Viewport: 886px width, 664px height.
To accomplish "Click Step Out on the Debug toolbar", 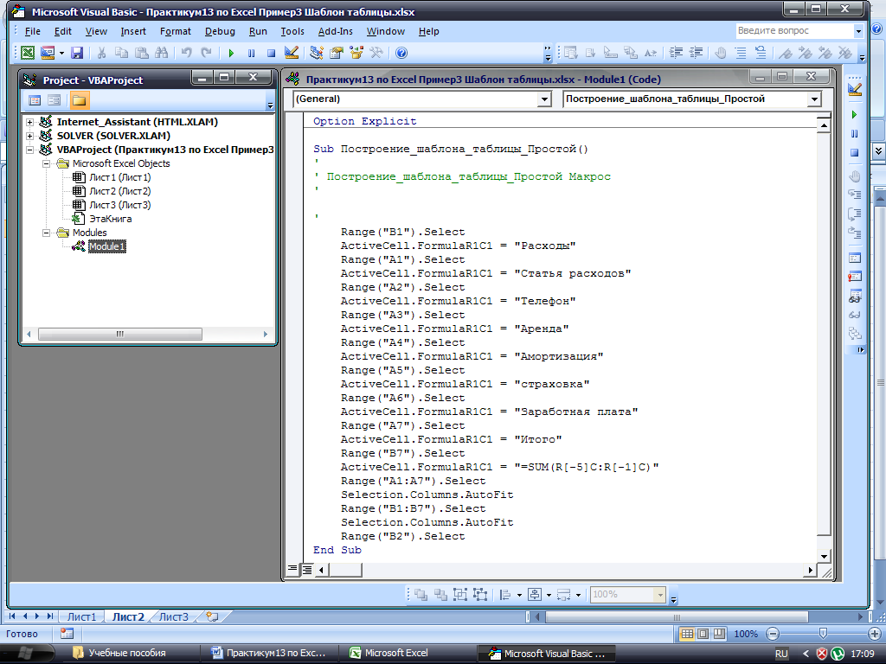I will pos(855,233).
